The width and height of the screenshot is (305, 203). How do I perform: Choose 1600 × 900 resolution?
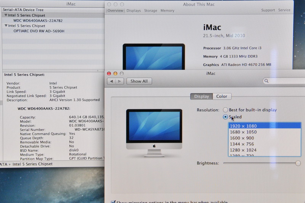pyautogui.click(x=265, y=138)
